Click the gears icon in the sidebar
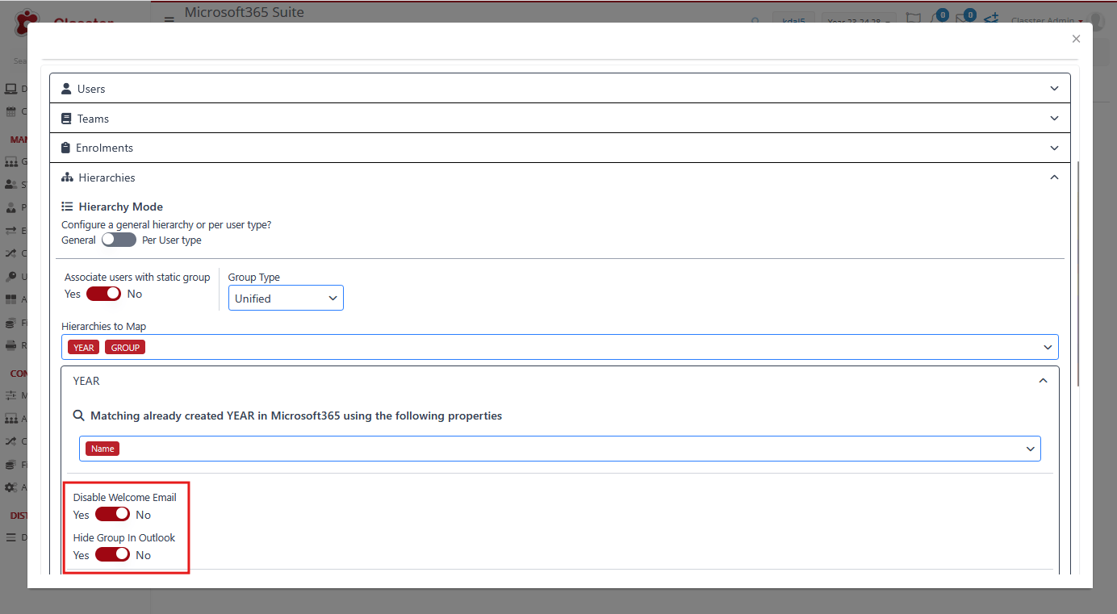This screenshot has width=1117, height=614. [x=11, y=487]
